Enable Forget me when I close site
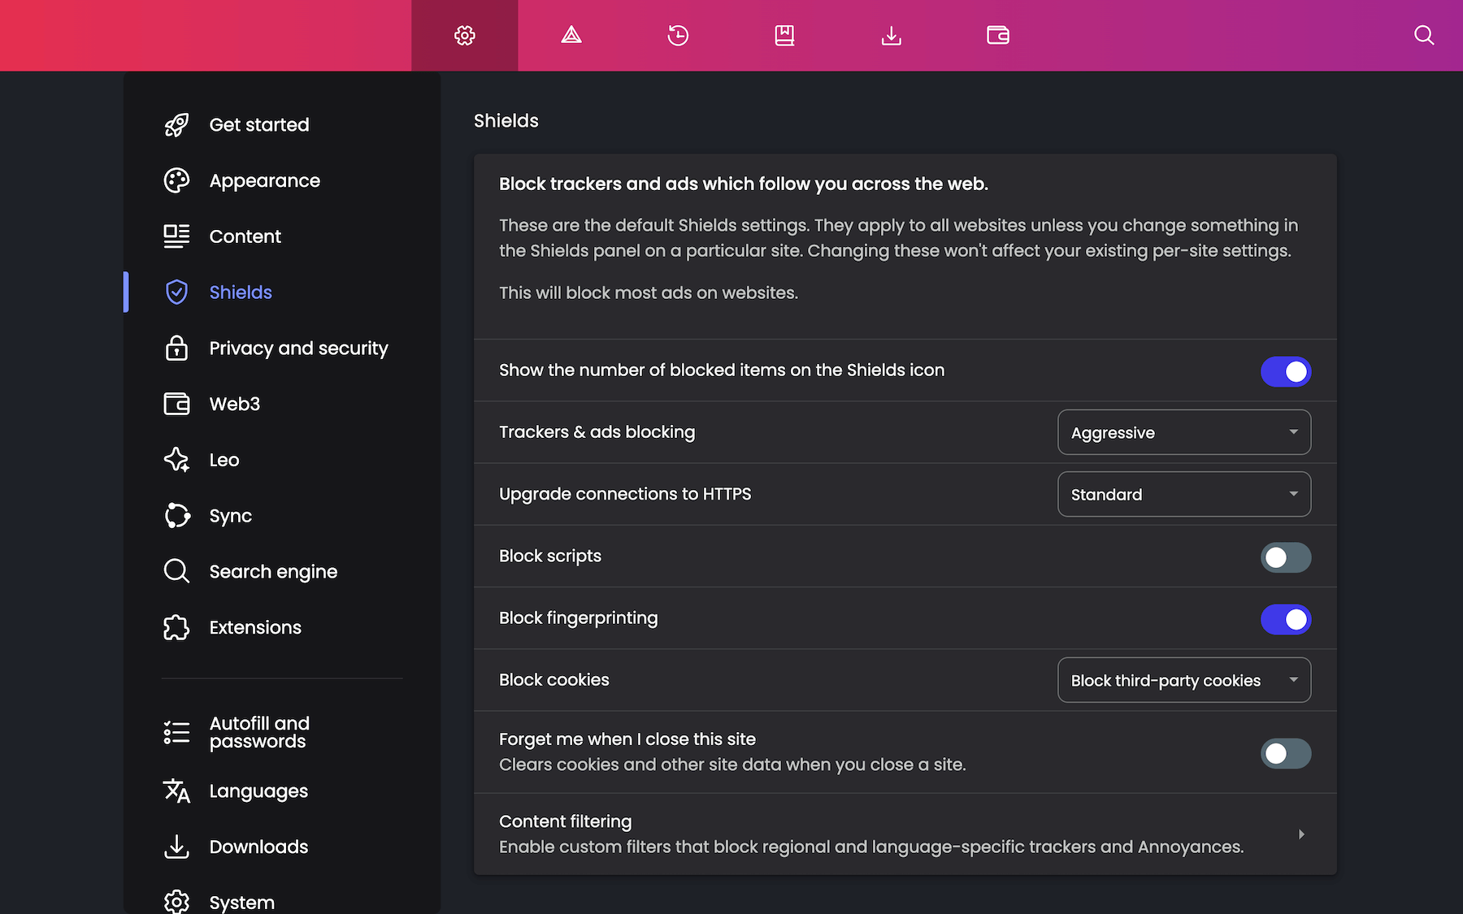This screenshot has width=1463, height=914. point(1285,753)
